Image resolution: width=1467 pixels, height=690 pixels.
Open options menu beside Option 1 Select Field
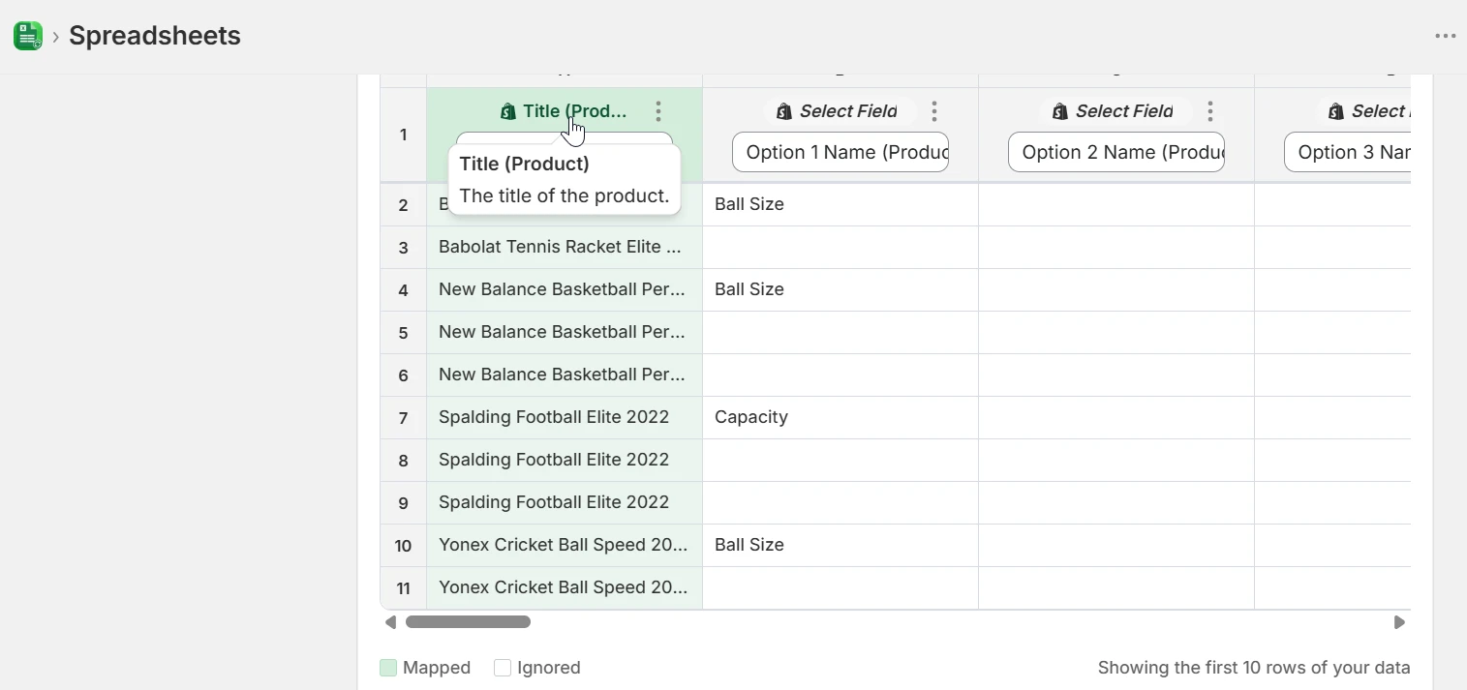click(934, 111)
